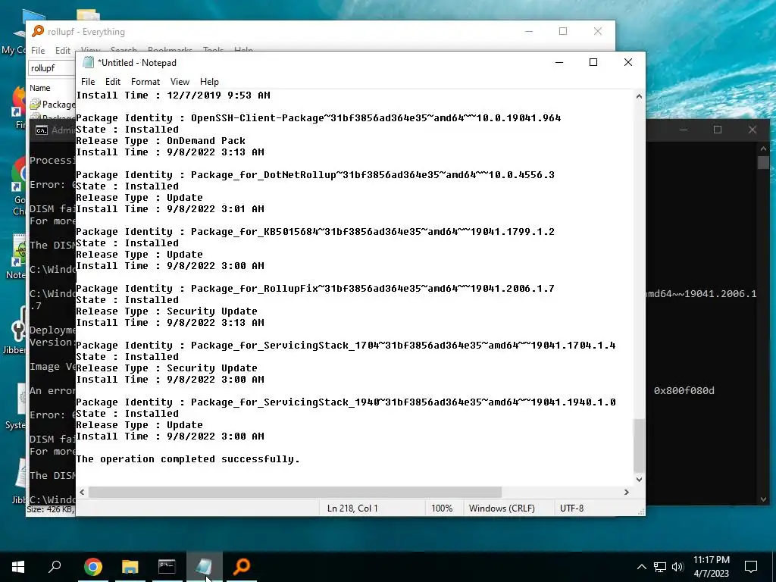
Task: Click the Command Prompt scrollbar up arrow
Action: coord(763,149)
